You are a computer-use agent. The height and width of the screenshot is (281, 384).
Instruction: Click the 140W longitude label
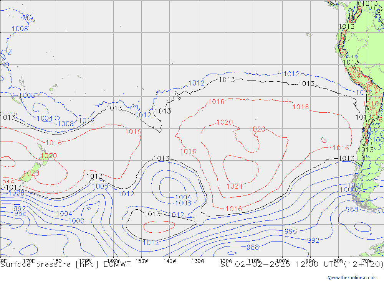[170, 261]
